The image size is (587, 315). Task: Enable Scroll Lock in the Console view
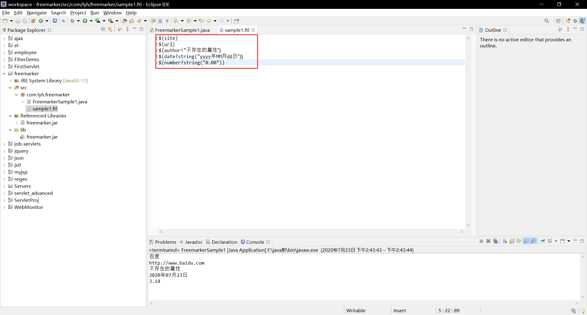coord(511,241)
